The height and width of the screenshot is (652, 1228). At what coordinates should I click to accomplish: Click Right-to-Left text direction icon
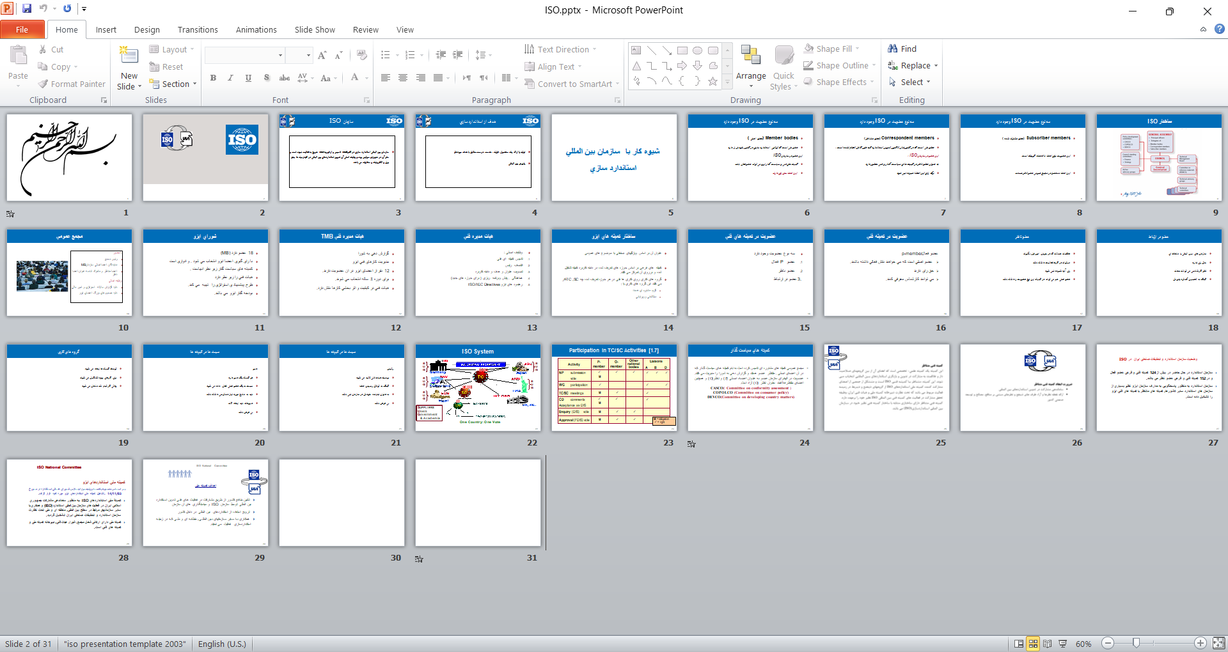coord(484,78)
